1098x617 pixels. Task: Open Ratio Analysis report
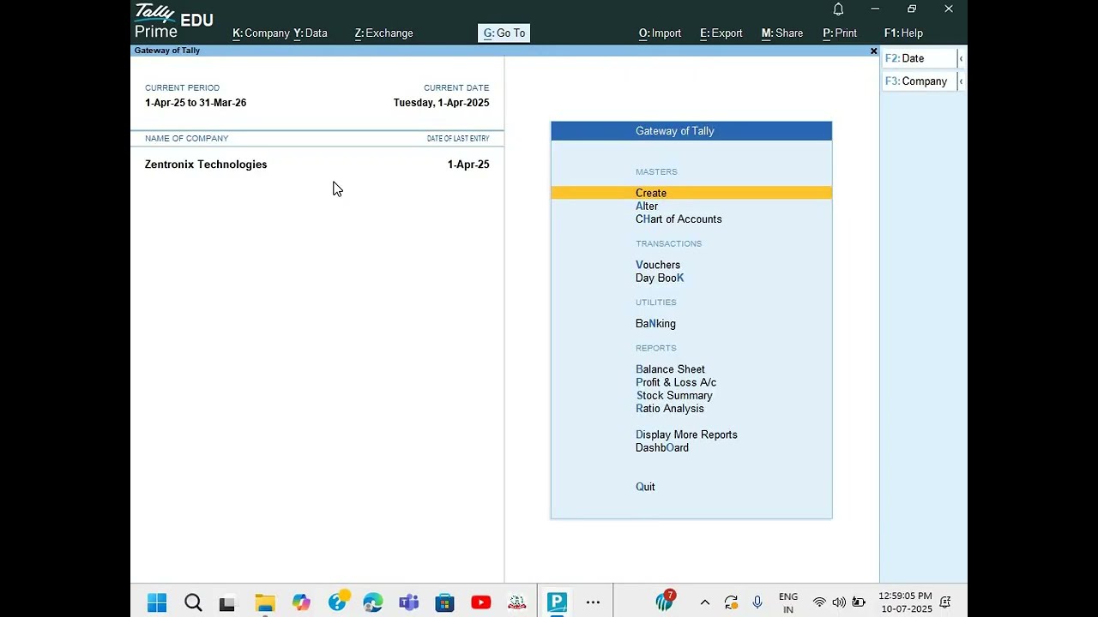pyautogui.click(x=670, y=409)
